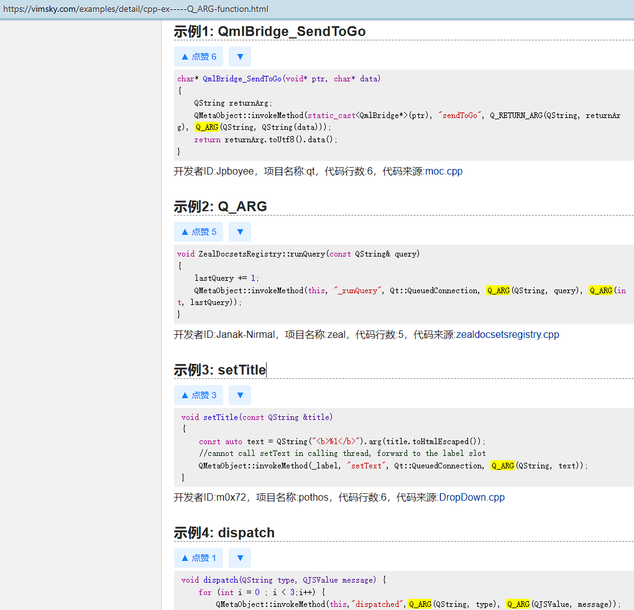This screenshot has height=610, width=634.
Task: Downvote example 1 QmlBridge_SendToGo
Action: [240, 57]
